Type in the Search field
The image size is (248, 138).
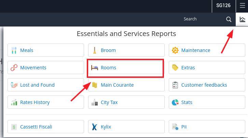tap(198, 19)
